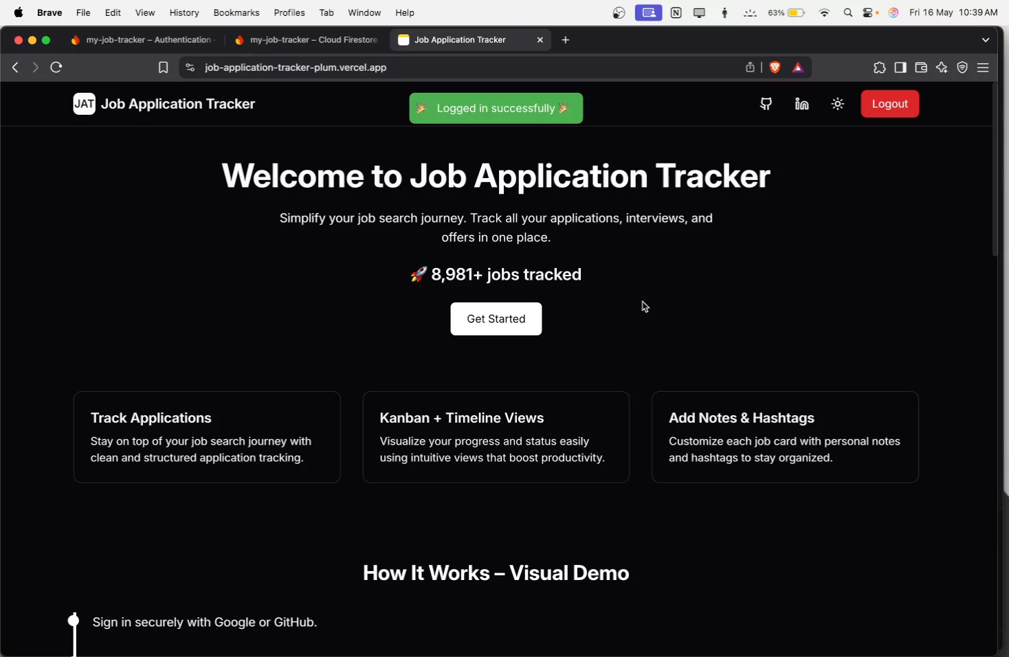Screen dimensions: 1009x657
Task: Open the Edit menu
Action: click(x=113, y=12)
